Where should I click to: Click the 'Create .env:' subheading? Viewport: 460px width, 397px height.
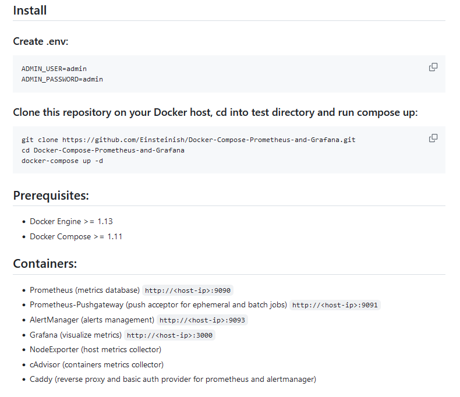click(41, 41)
